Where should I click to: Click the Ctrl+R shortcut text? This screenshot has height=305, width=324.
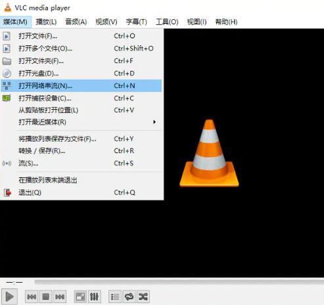[x=124, y=151]
